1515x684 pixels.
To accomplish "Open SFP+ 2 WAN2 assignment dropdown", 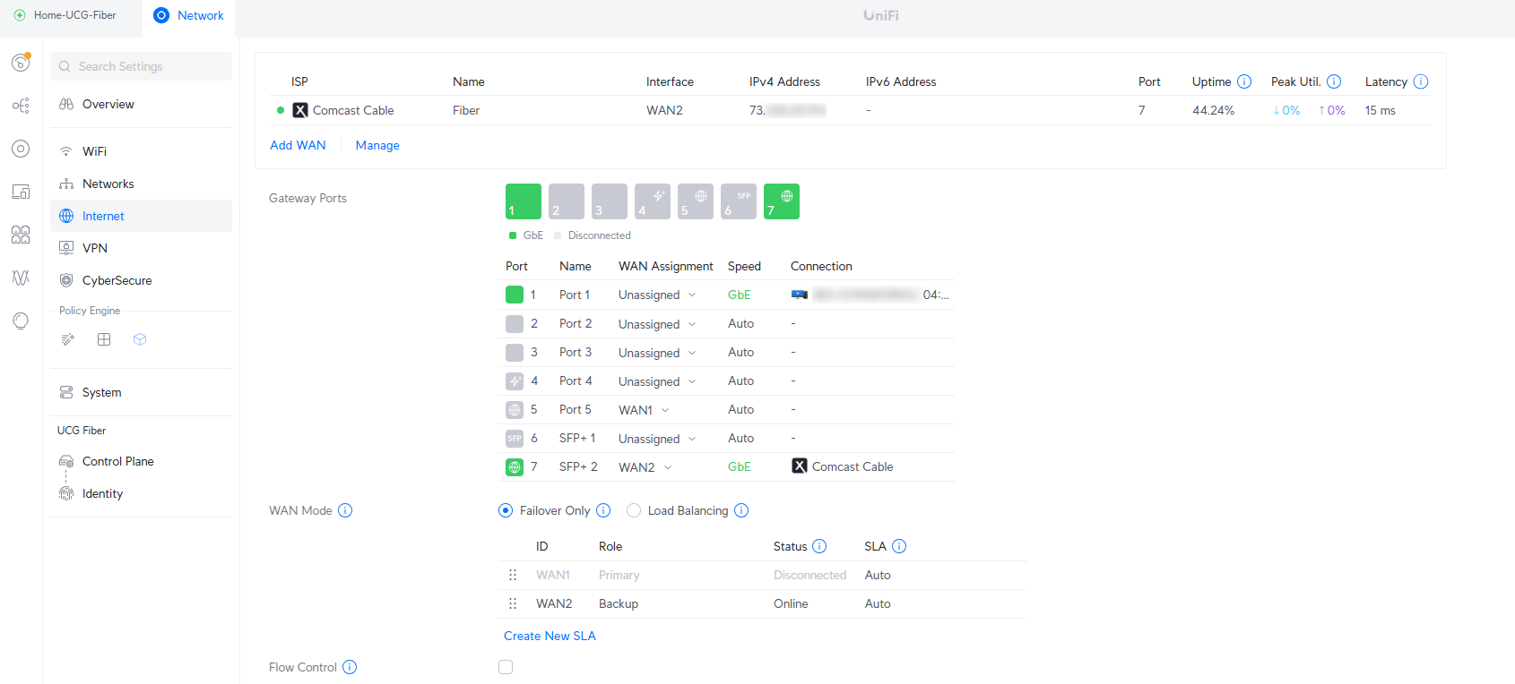I will pos(645,466).
